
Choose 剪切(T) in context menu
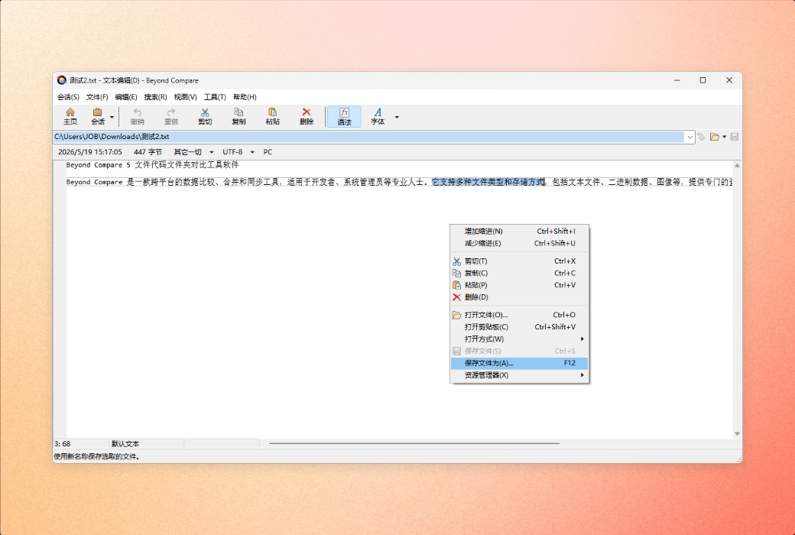tap(519, 261)
